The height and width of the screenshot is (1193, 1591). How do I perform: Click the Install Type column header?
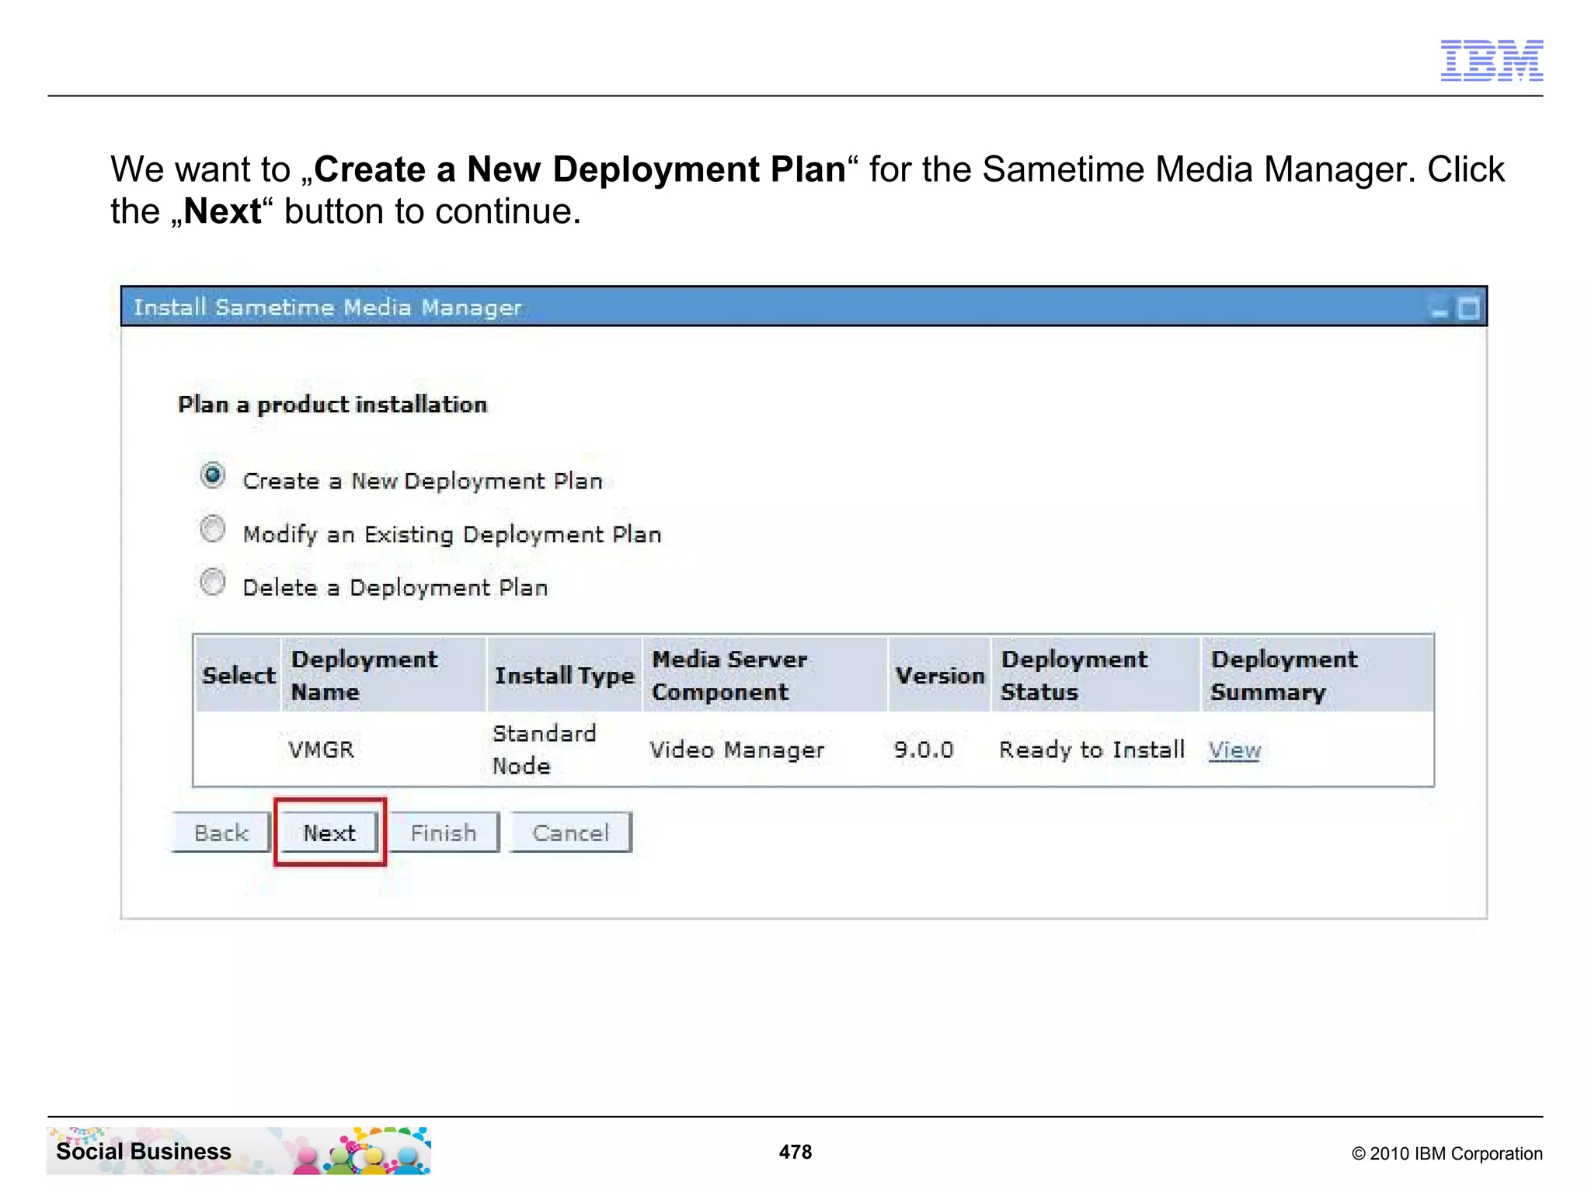point(565,675)
